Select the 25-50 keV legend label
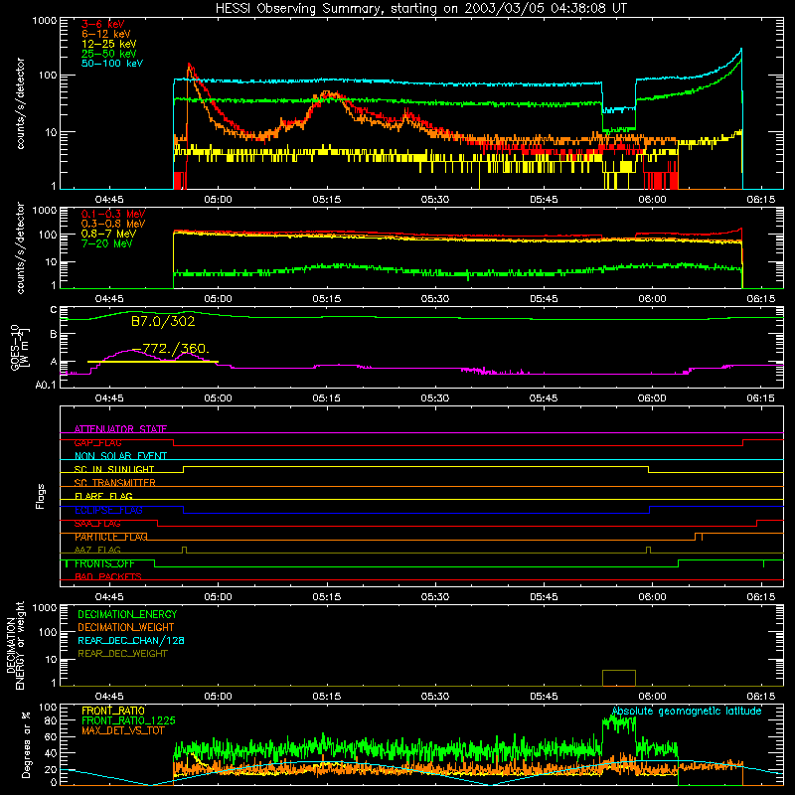This screenshot has height=795, width=795. 109,54
